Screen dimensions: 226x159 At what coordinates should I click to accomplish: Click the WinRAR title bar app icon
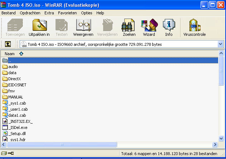point(3,5)
